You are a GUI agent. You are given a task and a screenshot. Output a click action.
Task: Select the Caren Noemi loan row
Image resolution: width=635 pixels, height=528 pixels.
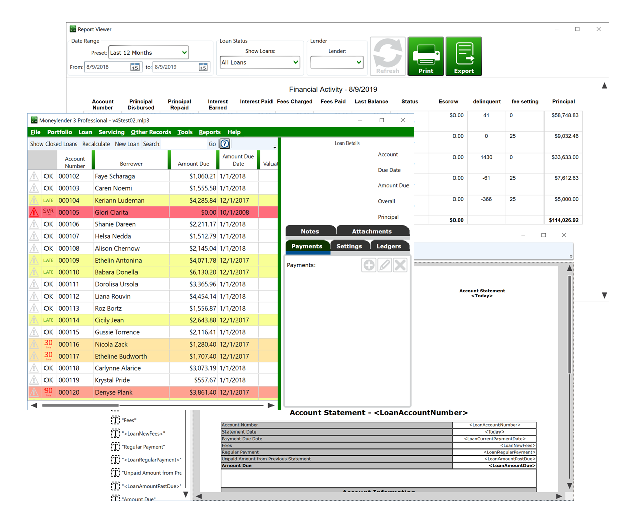[153, 188]
